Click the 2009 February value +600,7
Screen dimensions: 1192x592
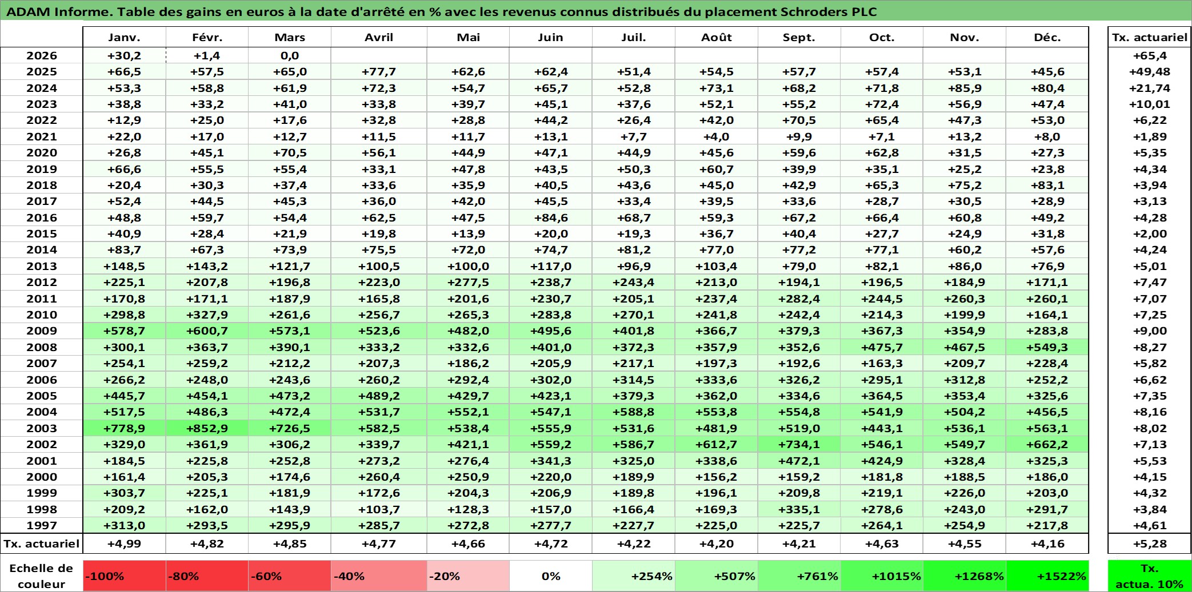click(207, 331)
